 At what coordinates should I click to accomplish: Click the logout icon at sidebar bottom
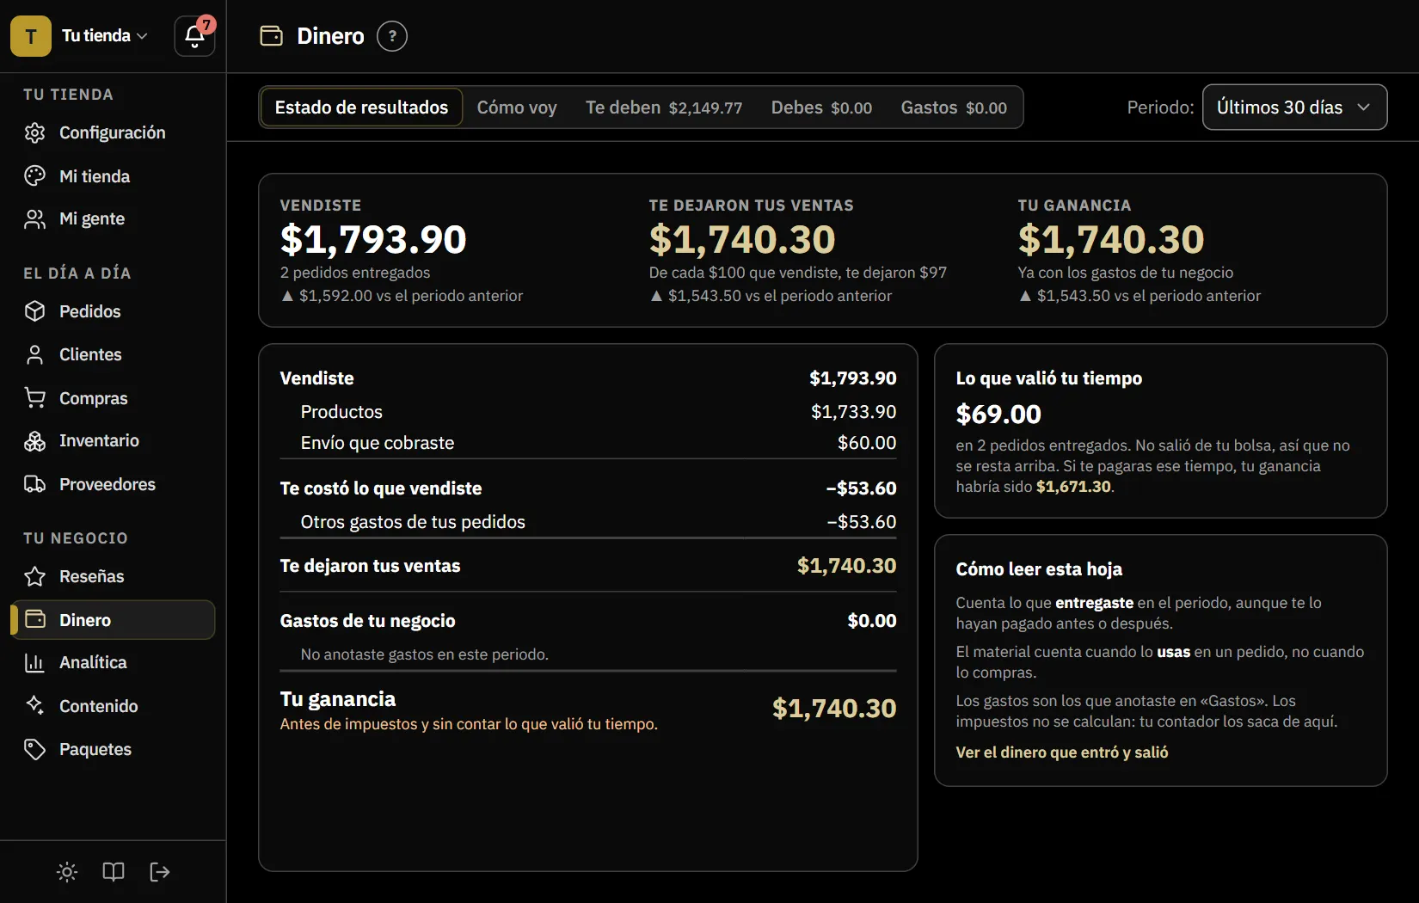pyautogui.click(x=160, y=872)
